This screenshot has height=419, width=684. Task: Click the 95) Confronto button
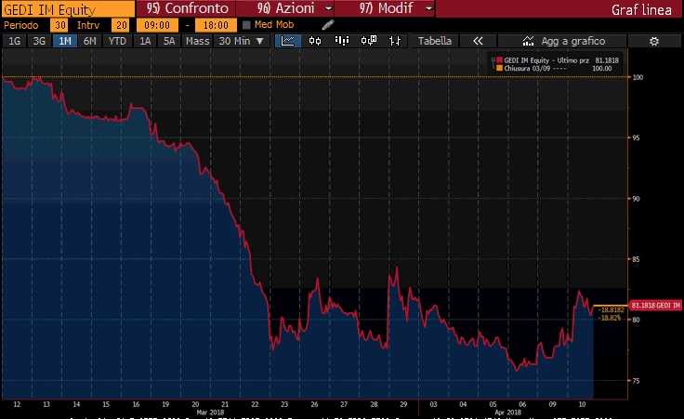click(x=186, y=8)
